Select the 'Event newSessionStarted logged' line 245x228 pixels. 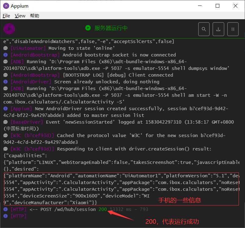point(119,125)
